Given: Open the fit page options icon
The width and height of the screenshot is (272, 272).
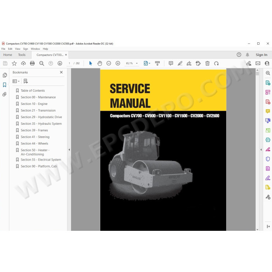Looking at the screenshot, I should pos(147,63).
